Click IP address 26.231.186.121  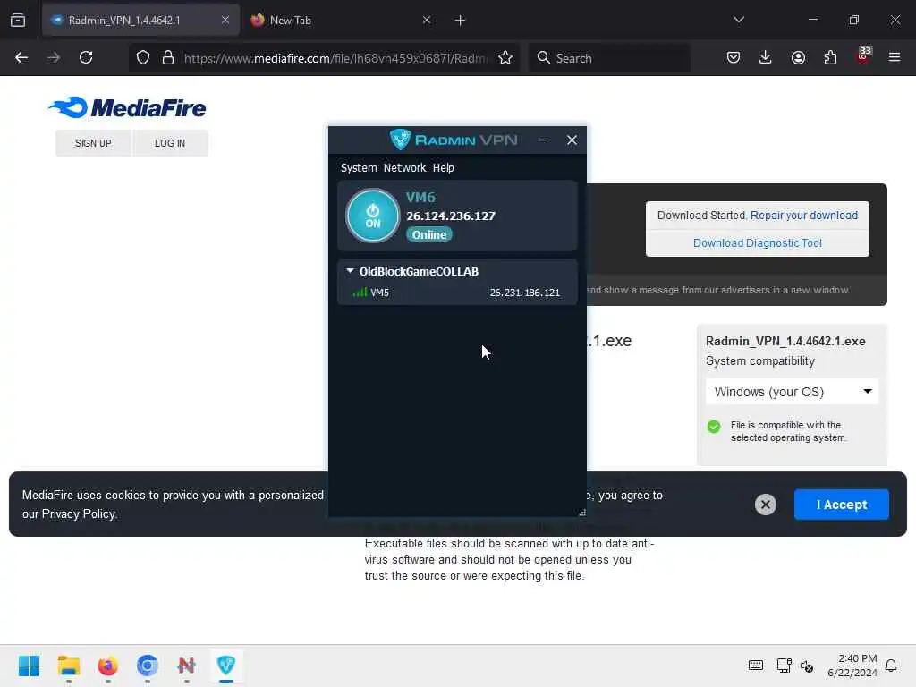[524, 293]
